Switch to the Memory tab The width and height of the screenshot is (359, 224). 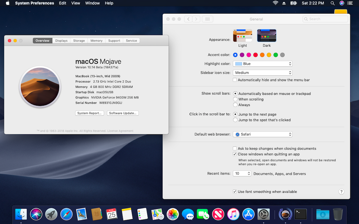(96, 41)
